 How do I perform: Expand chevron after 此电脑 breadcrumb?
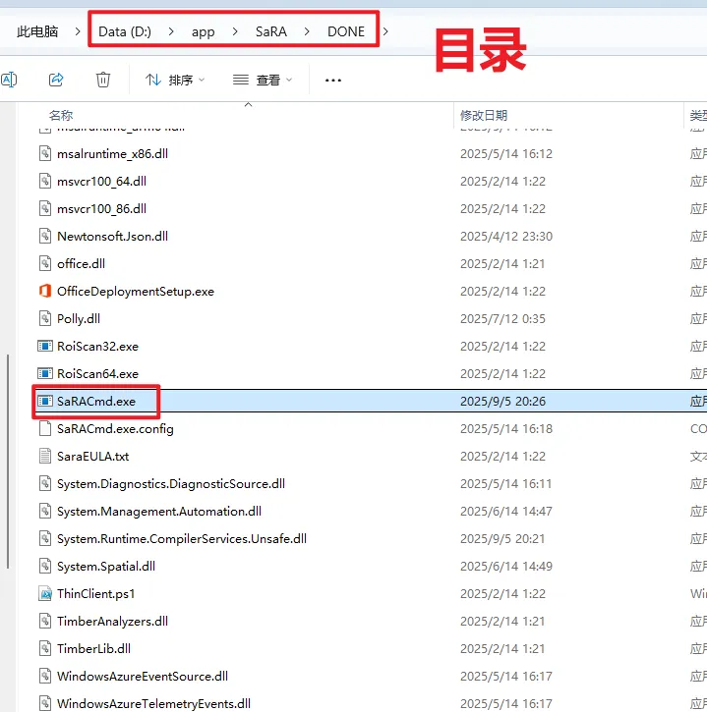coord(78,31)
